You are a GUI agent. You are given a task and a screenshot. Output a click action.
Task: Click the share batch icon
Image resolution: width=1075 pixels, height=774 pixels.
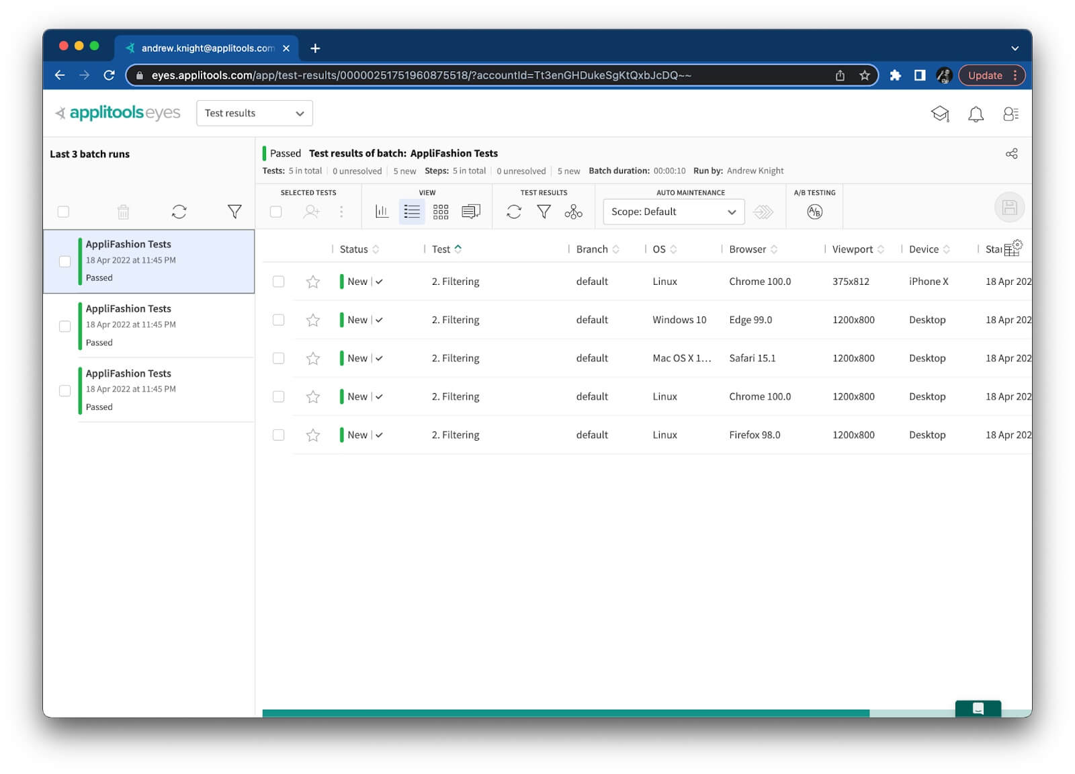pos(1011,154)
